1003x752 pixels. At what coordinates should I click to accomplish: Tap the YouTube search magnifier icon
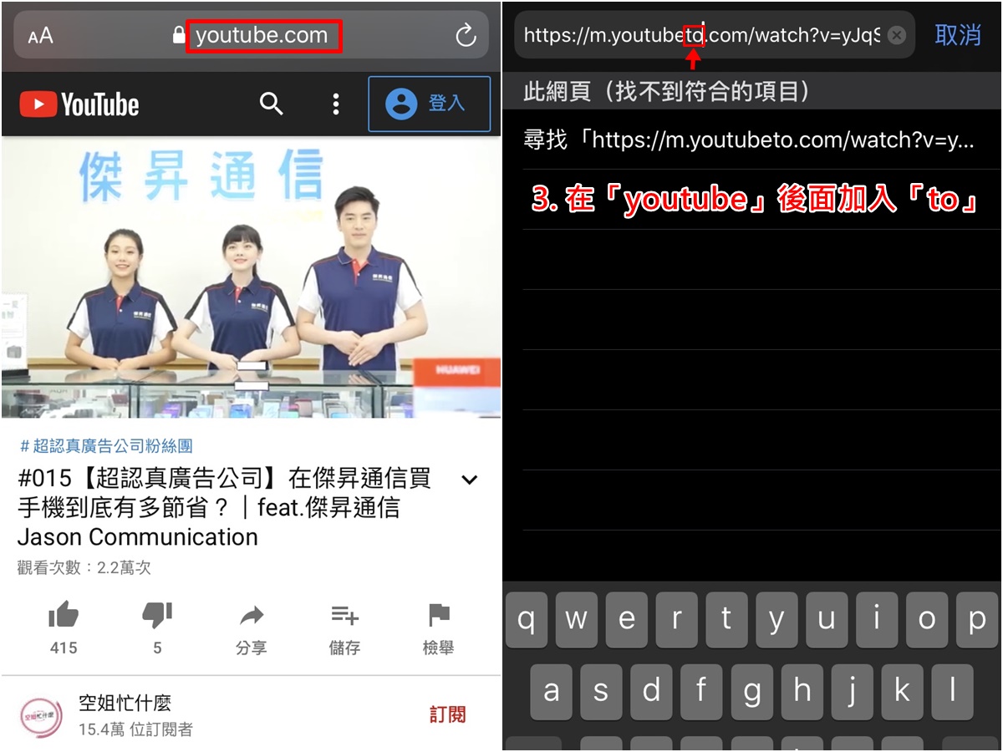272,104
